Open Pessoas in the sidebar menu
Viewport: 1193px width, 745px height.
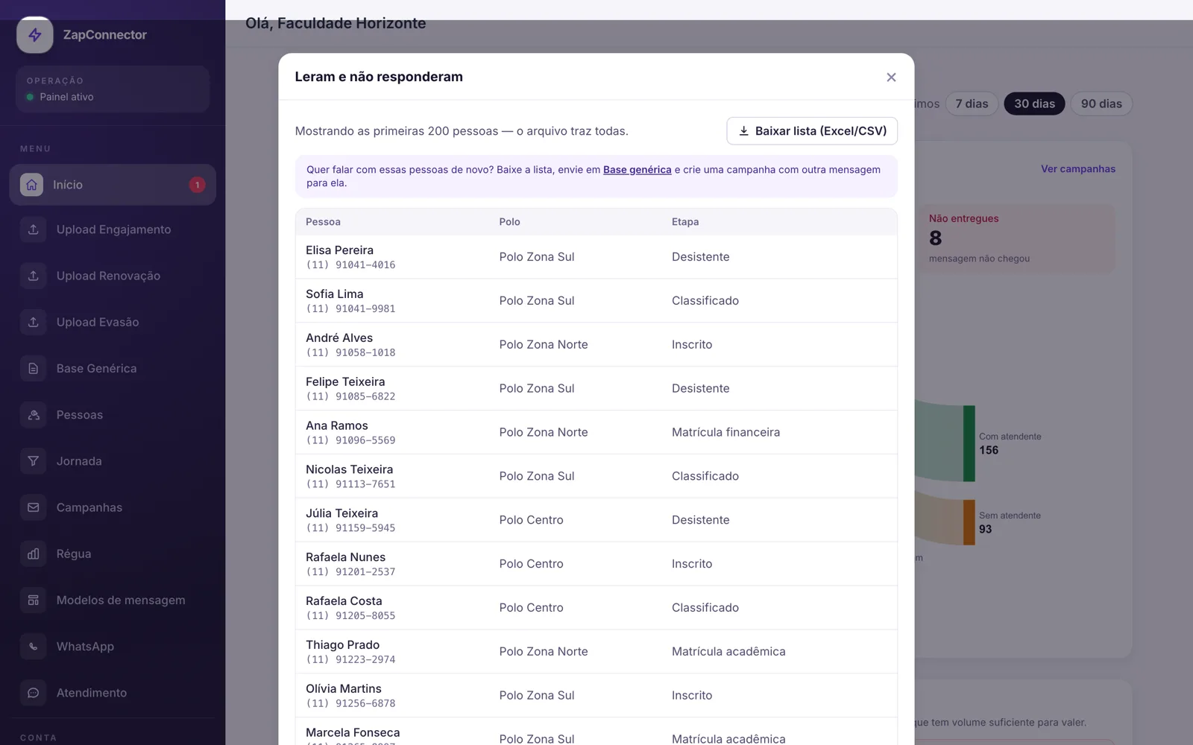113,415
